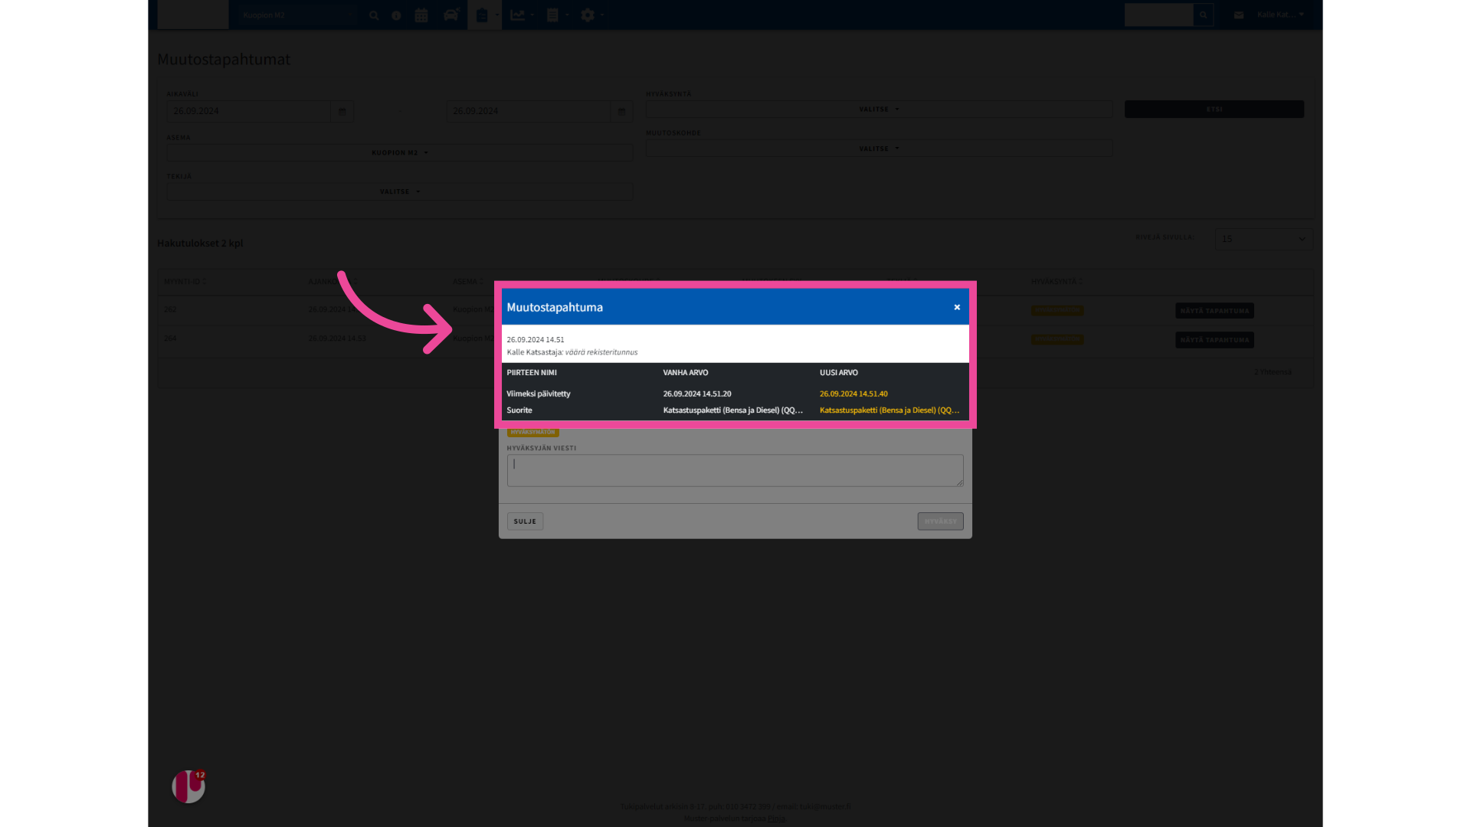Open the chart/analytics icon
Screen dimensions: 1471x827
[518, 15]
